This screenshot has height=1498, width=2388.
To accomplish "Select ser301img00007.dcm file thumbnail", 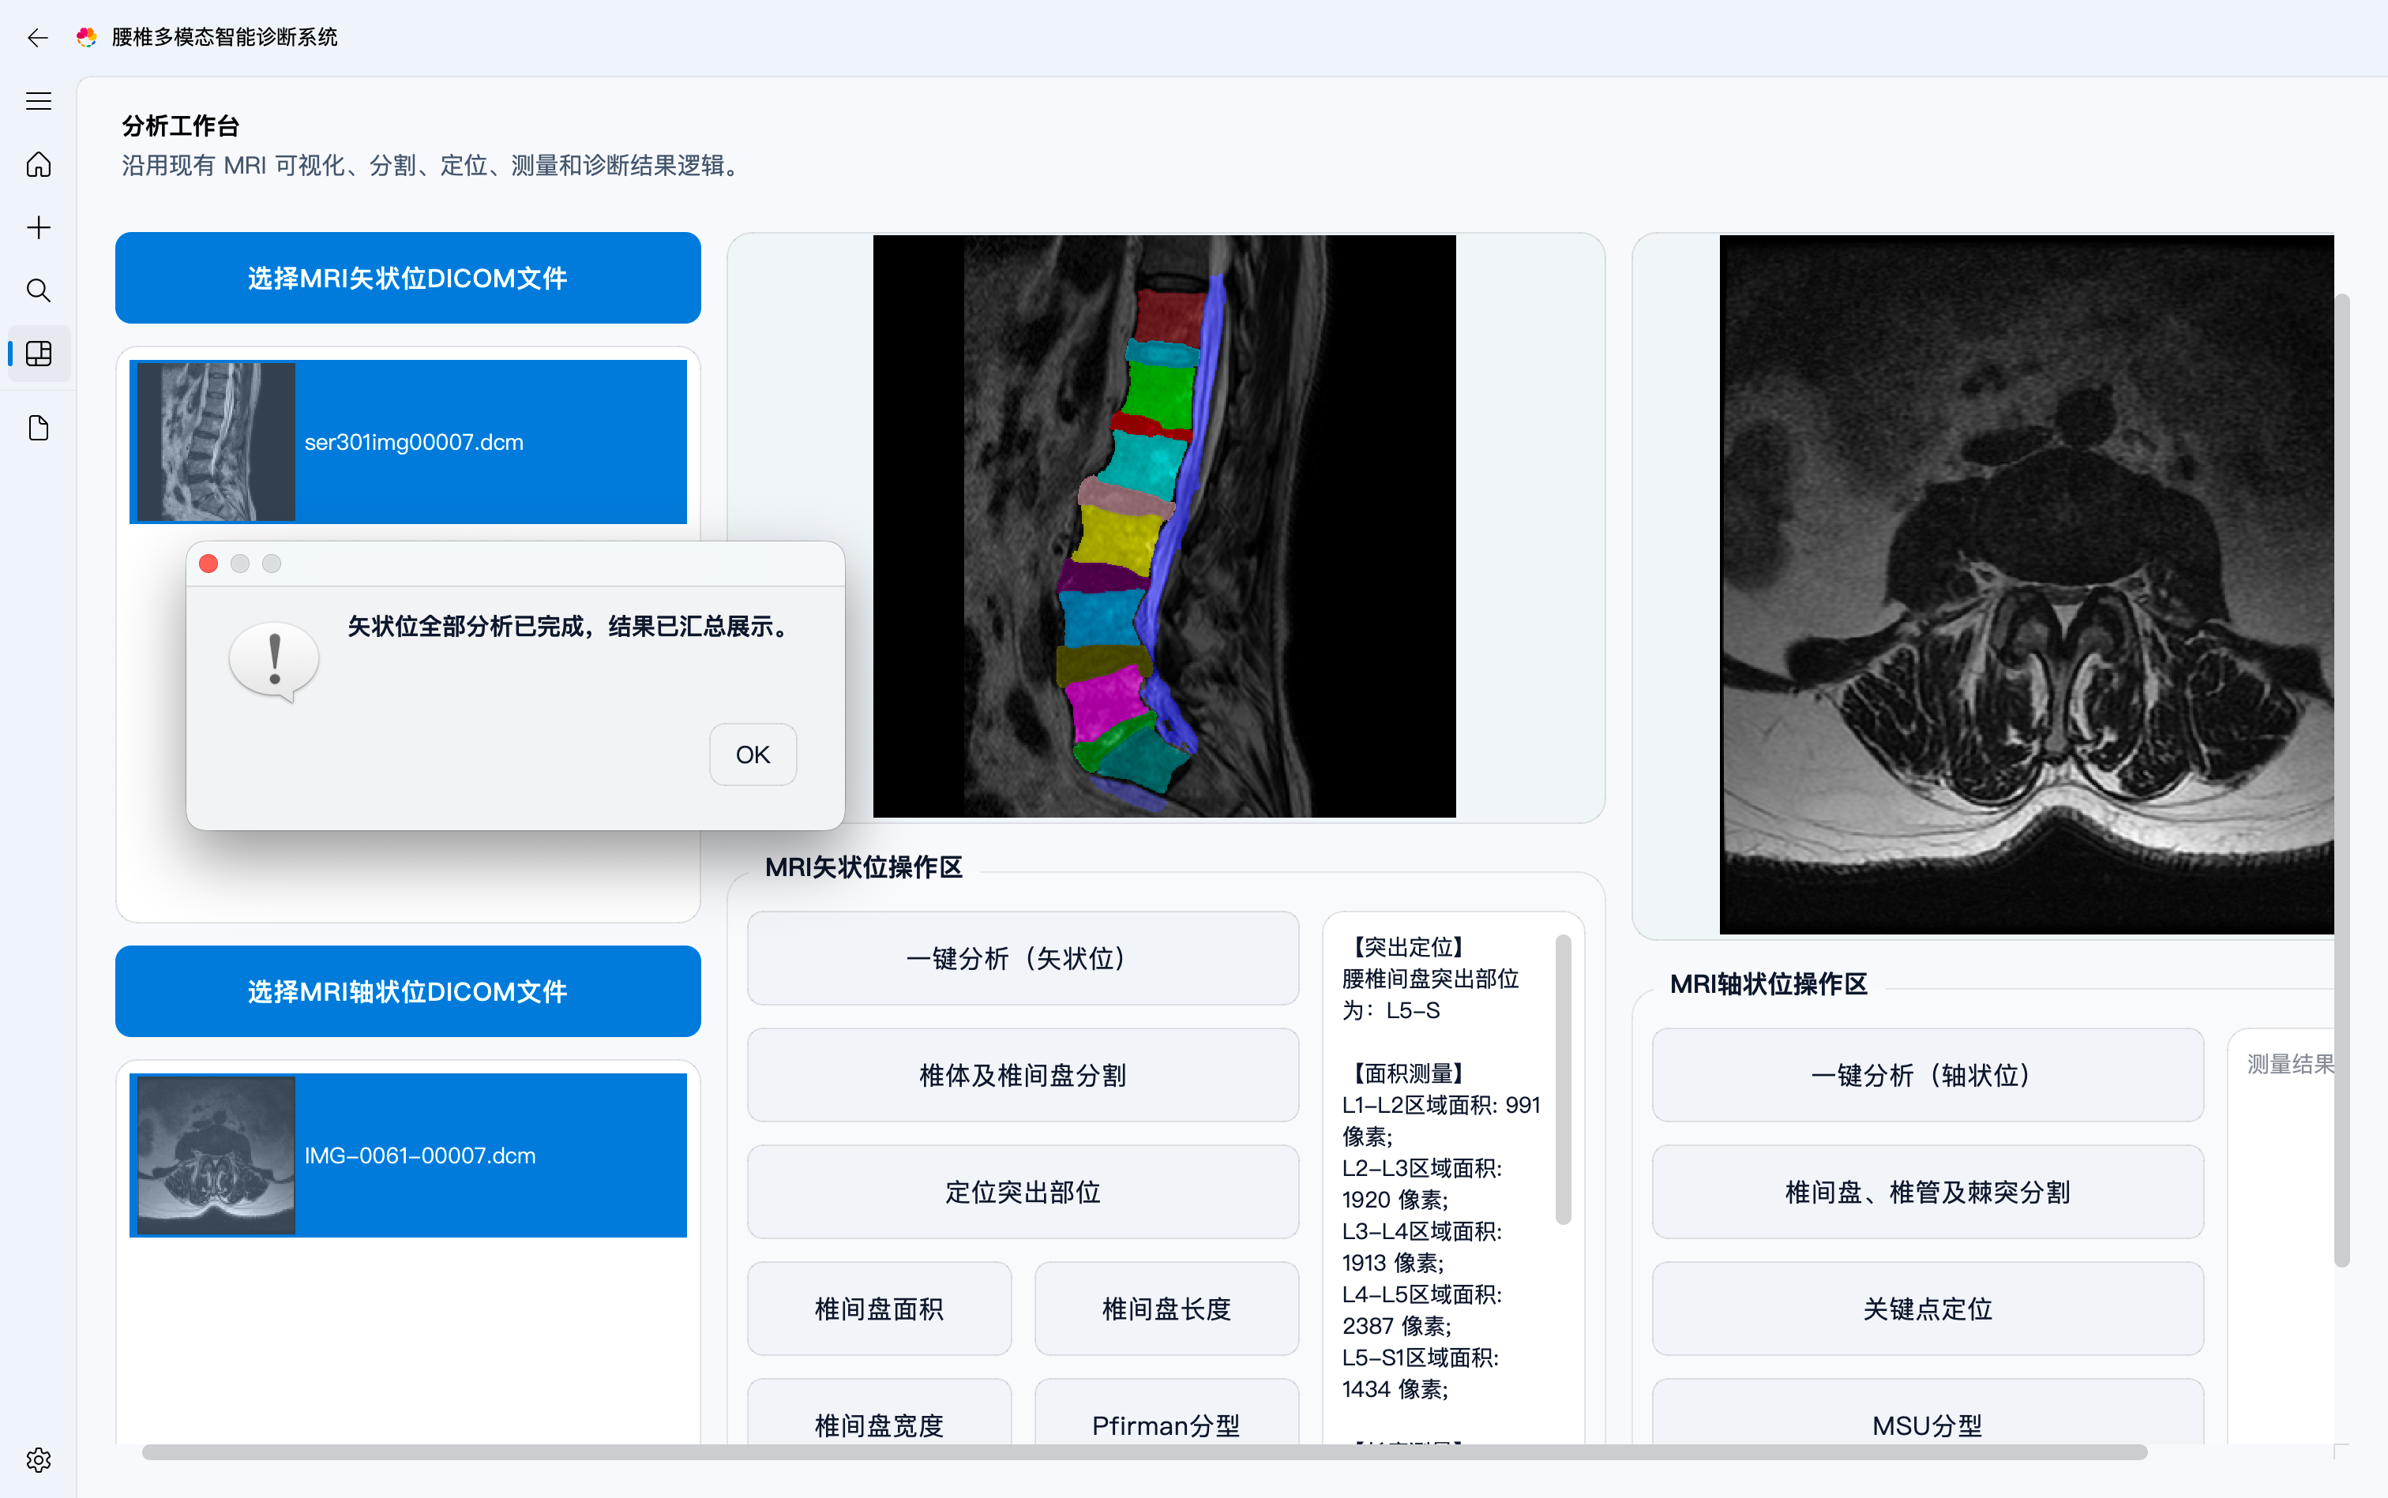I will click(x=216, y=442).
